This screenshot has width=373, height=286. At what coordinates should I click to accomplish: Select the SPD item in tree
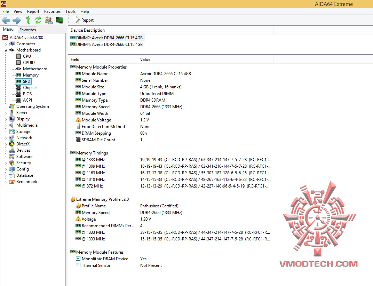pyautogui.click(x=23, y=81)
